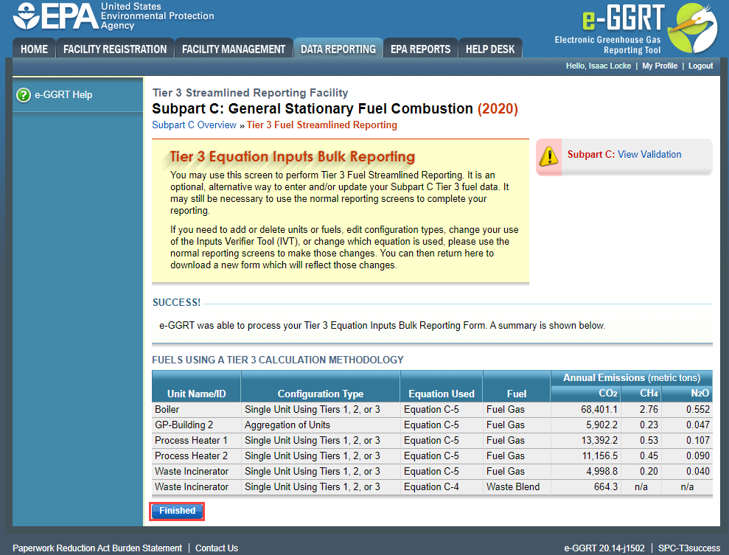729x555 pixels.
Task: Click the Logout link
Action: click(701, 66)
